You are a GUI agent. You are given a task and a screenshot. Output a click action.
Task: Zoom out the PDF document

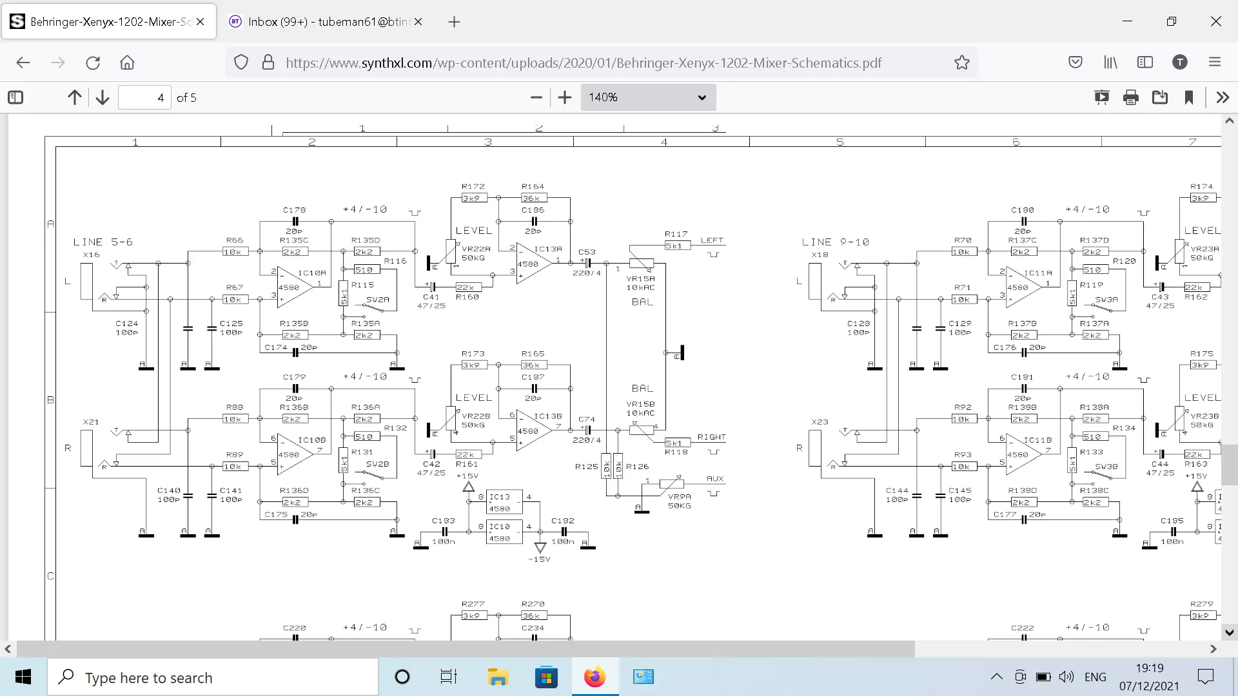point(536,97)
